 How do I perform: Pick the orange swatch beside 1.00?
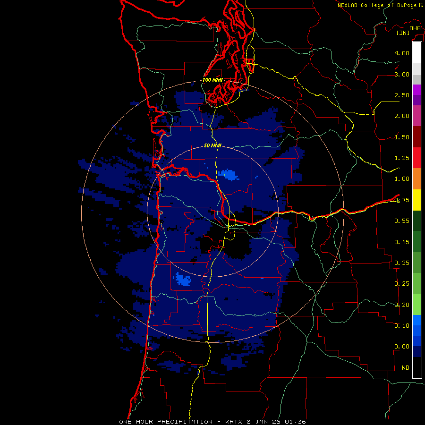417,178
